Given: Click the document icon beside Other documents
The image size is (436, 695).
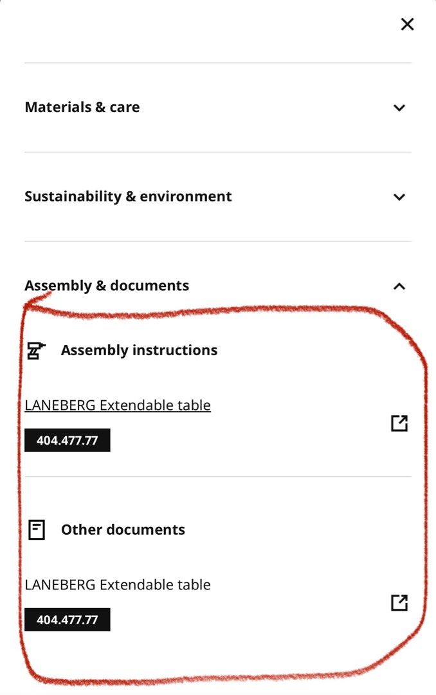Looking at the screenshot, I should click(37, 530).
